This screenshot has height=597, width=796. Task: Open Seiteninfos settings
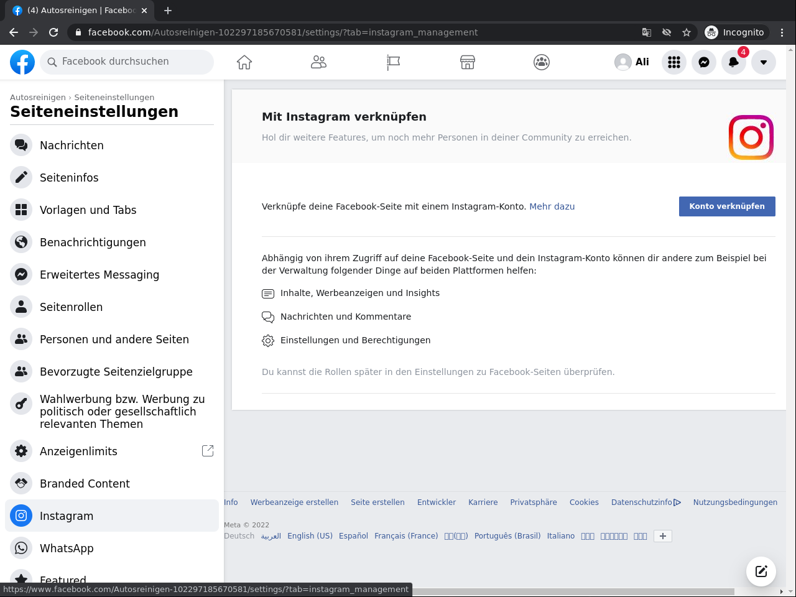tap(112, 177)
